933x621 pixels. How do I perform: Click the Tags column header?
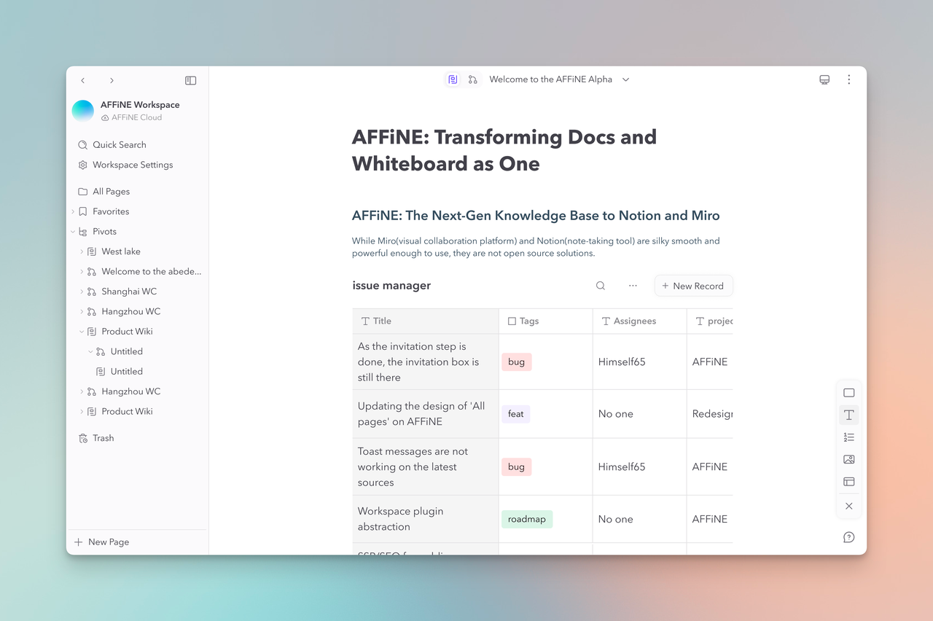[545, 321]
